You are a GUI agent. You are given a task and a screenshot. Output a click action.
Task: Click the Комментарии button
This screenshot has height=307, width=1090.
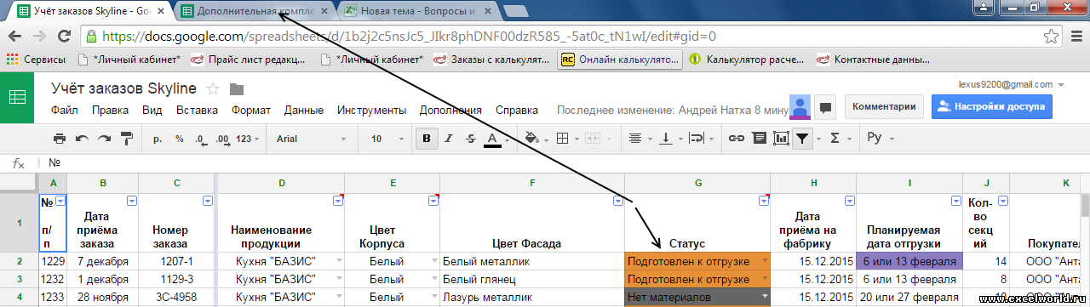tap(884, 107)
